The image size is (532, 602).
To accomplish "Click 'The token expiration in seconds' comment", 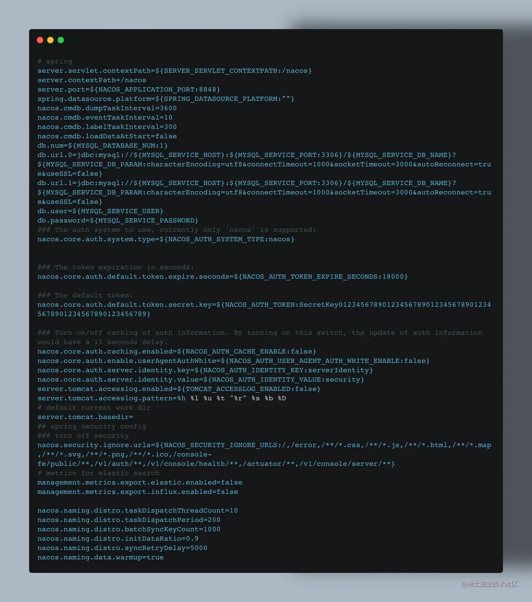I will [x=116, y=267].
